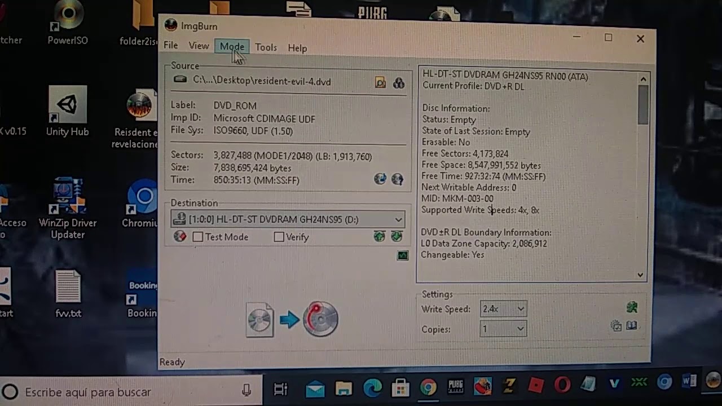Screen dimensions: 722x406
Task: Open Microsoft Store from the taskbar
Action: click(400, 388)
